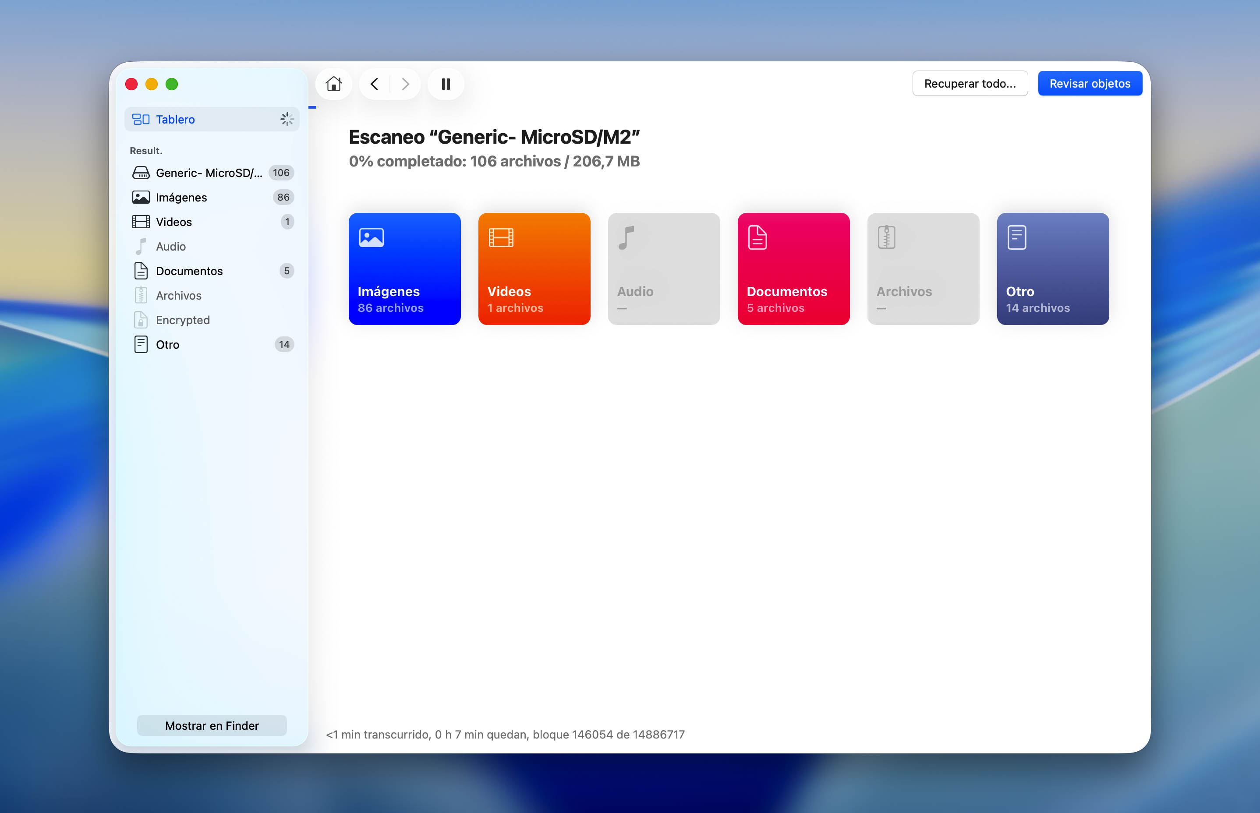Navigate back with the left chevron
This screenshot has width=1260, height=813.
point(374,84)
